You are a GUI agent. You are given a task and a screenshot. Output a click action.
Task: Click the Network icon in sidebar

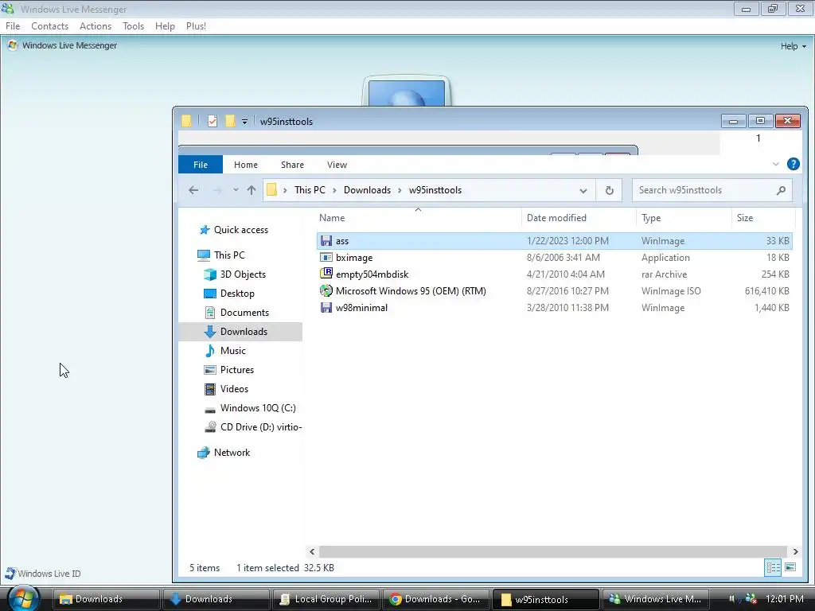tap(204, 453)
